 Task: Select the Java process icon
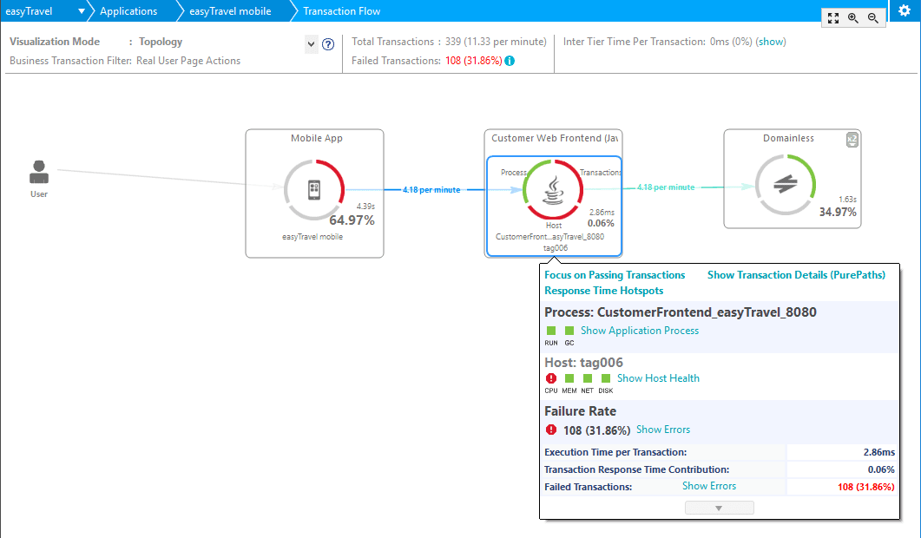click(x=553, y=191)
